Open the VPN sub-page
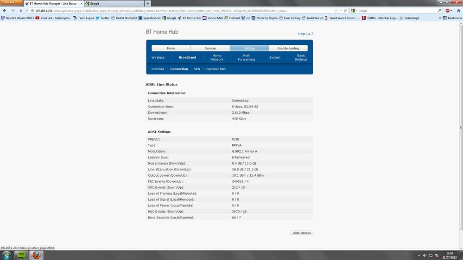This screenshot has width=463, height=260. 197,69
